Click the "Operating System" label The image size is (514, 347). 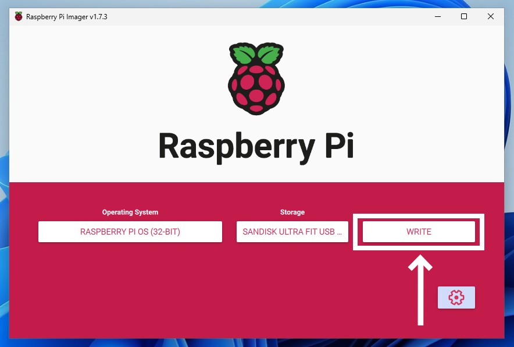[x=130, y=212]
